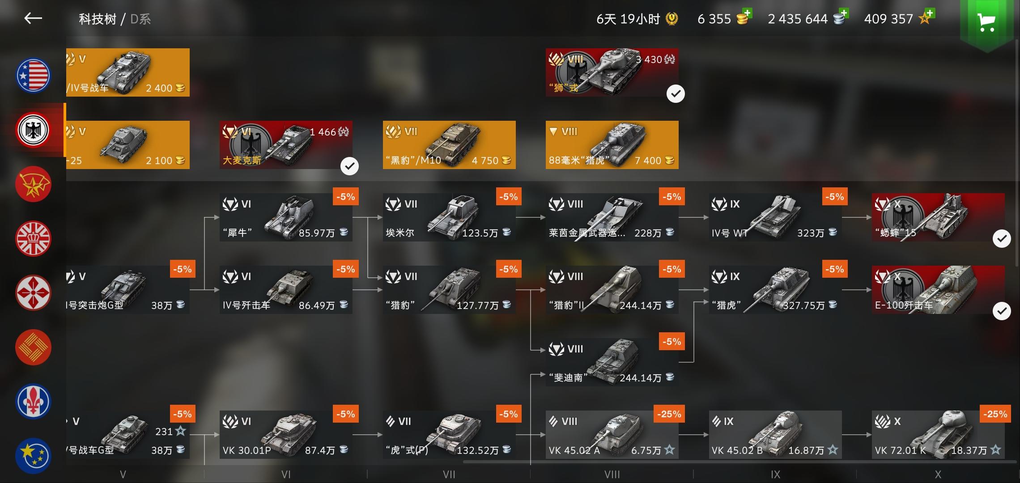The width and height of the screenshot is (1020, 483).
Task: Add gold with the plus coin icon
Action: (x=744, y=17)
